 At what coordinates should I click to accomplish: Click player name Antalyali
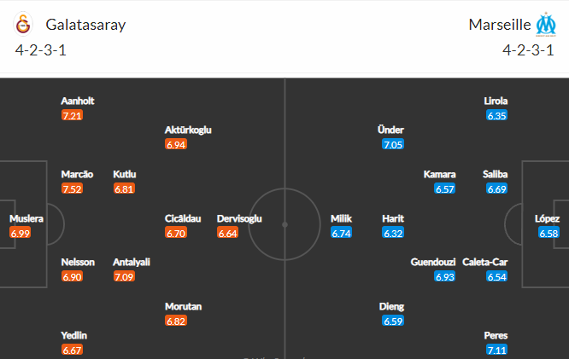click(132, 262)
